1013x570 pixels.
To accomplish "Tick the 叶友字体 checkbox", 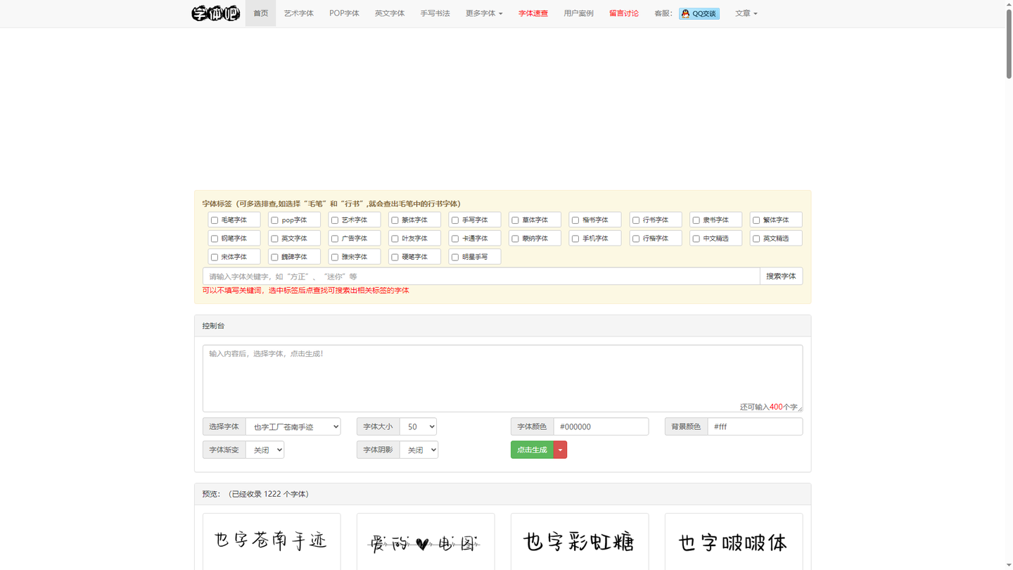I will coord(395,239).
